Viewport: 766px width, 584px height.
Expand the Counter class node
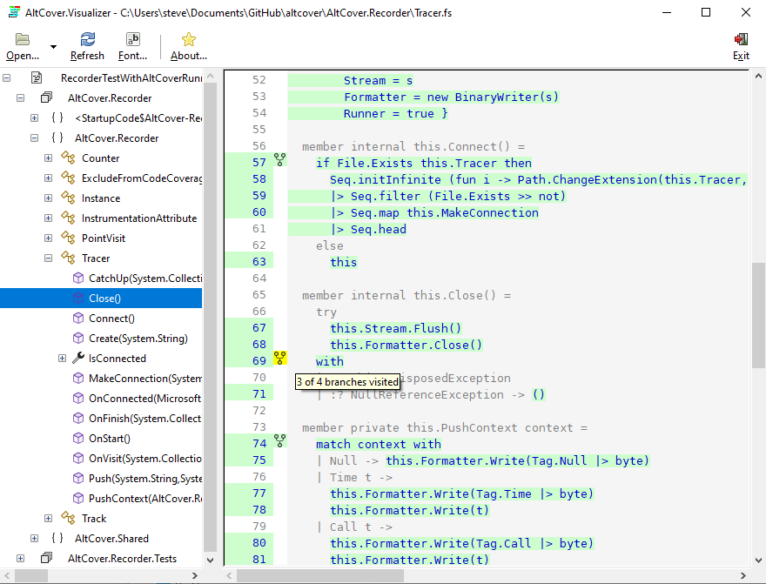(x=48, y=158)
